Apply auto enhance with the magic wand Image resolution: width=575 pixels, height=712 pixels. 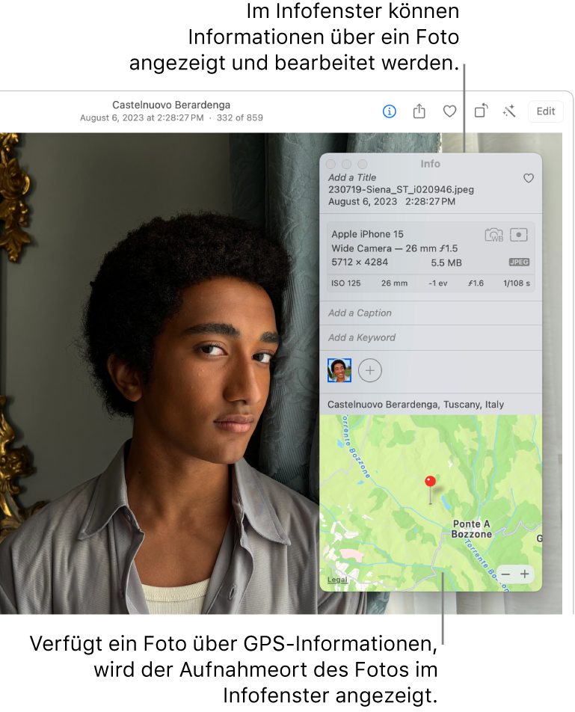coord(510,111)
